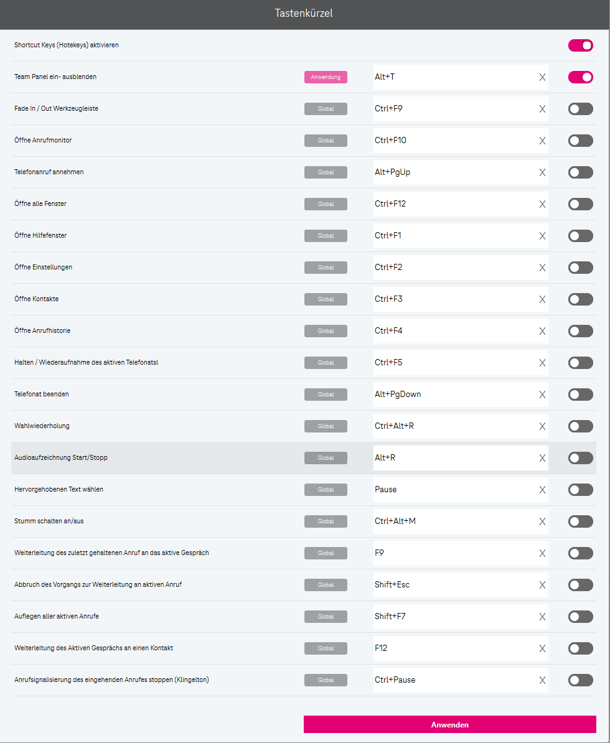Remove the Alt+PgUp hotkey via X icon
610x743 pixels.
(542, 172)
